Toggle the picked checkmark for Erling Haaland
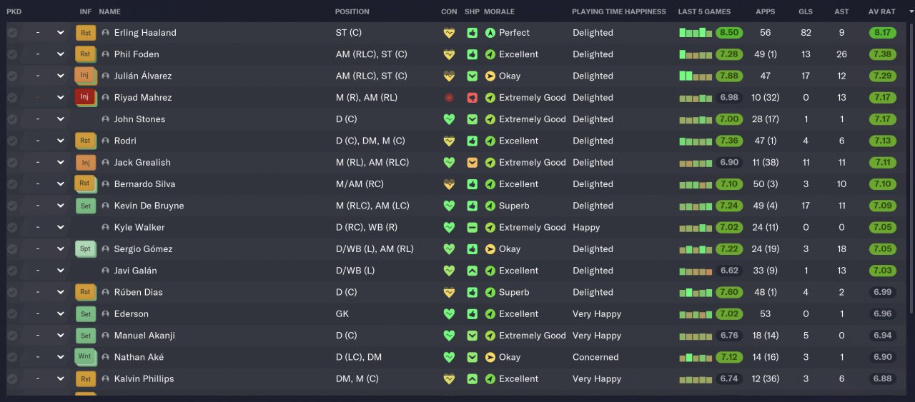 click(x=12, y=33)
